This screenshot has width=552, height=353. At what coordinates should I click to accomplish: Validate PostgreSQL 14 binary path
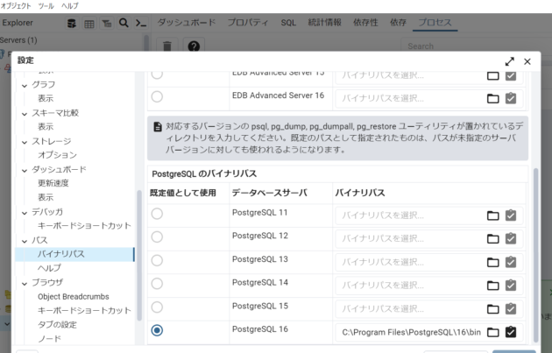pos(511,285)
